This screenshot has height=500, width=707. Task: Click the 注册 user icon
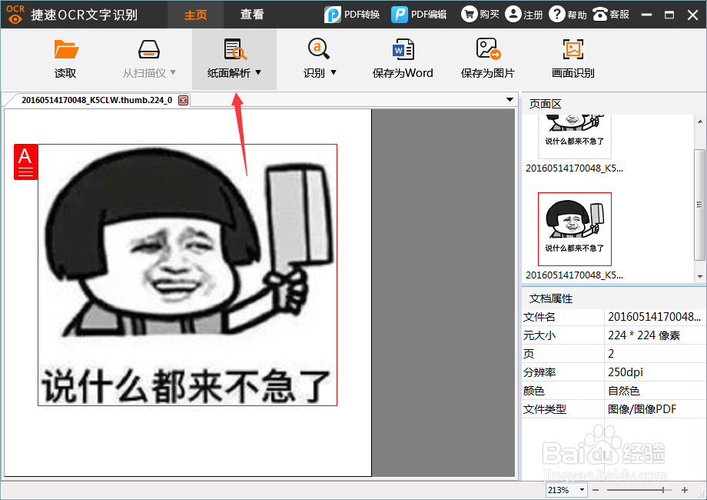tap(513, 14)
